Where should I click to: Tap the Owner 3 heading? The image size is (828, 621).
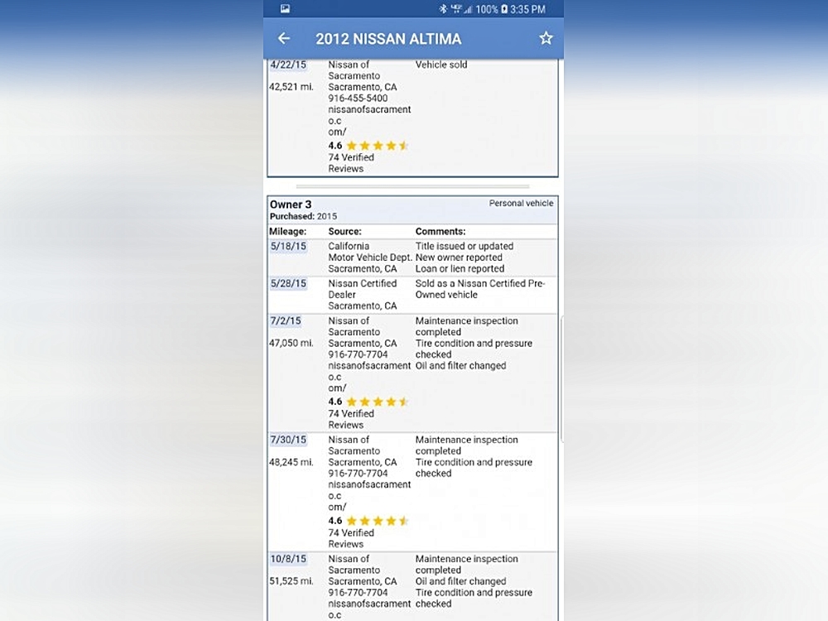tap(291, 205)
